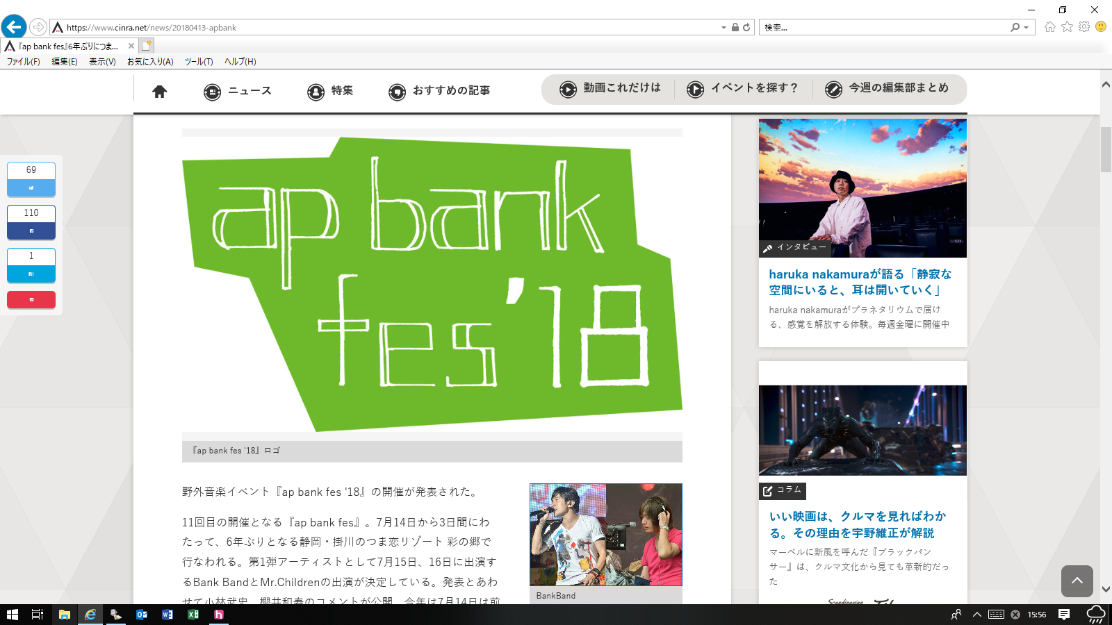Viewport: 1112px width, 625px height.
Task: Open the 動画これだけは link
Action: coord(610,88)
